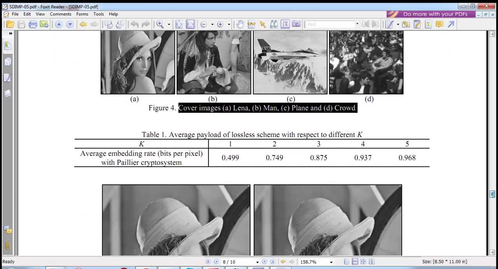Image resolution: width=498 pixels, height=269 pixels.
Task: Select the blue Arrow drawing tool
Action: click(x=451, y=24)
